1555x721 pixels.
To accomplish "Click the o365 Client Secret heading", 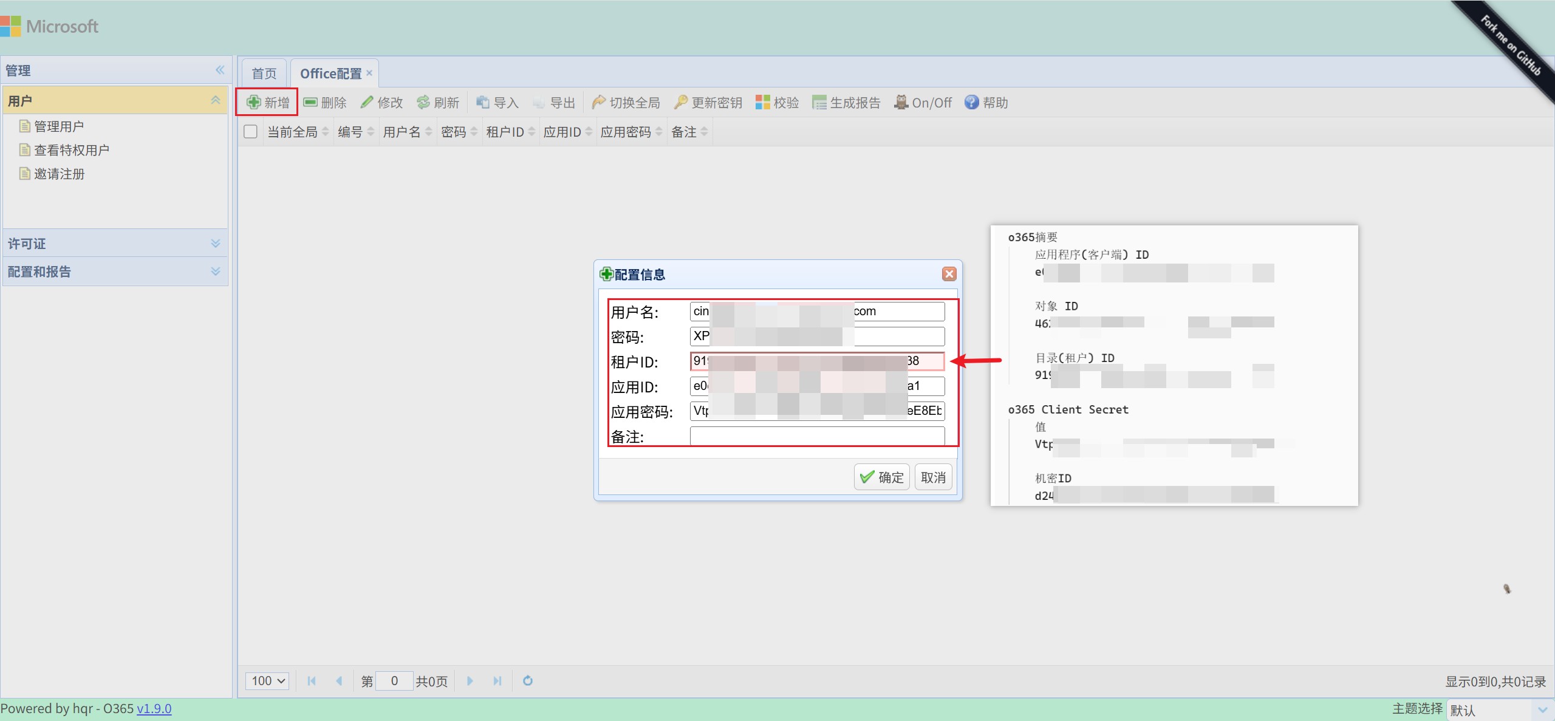I will (1068, 409).
